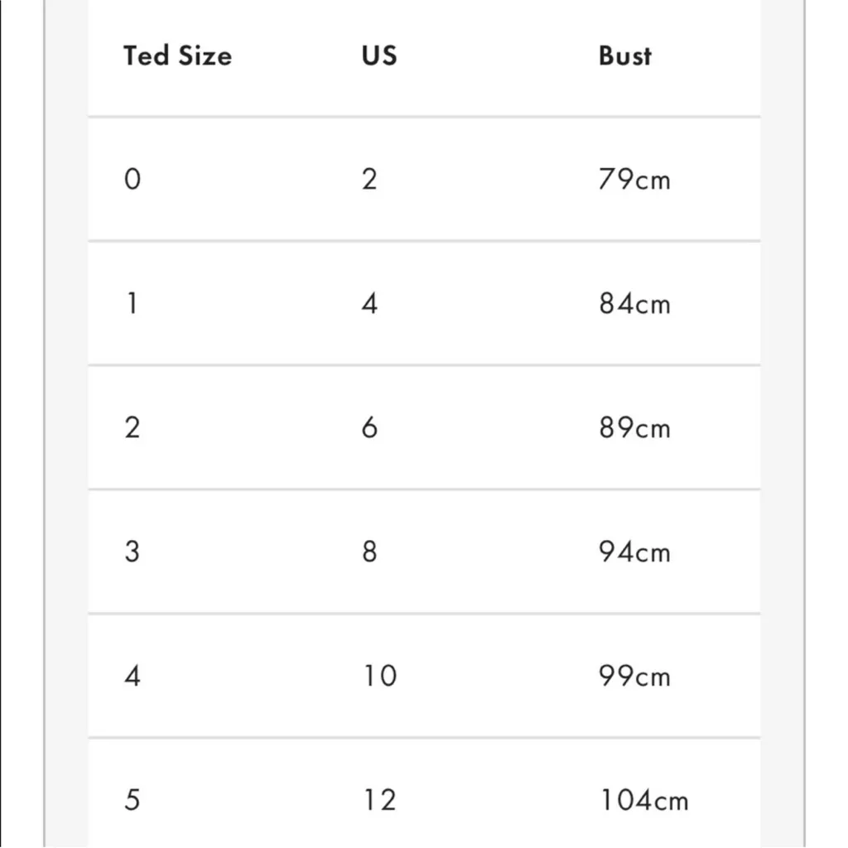The height and width of the screenshot is (848, 848).
Task: Select US size 6 cell
Action: click(369, 427)
